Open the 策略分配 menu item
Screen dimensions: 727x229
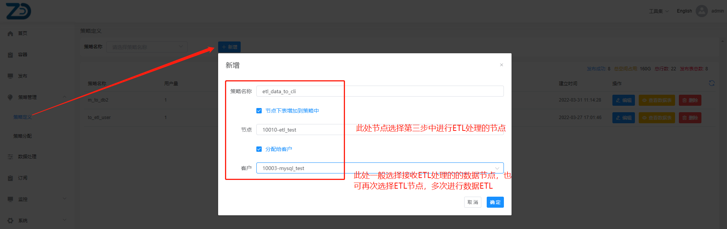(x=23, y=136)
